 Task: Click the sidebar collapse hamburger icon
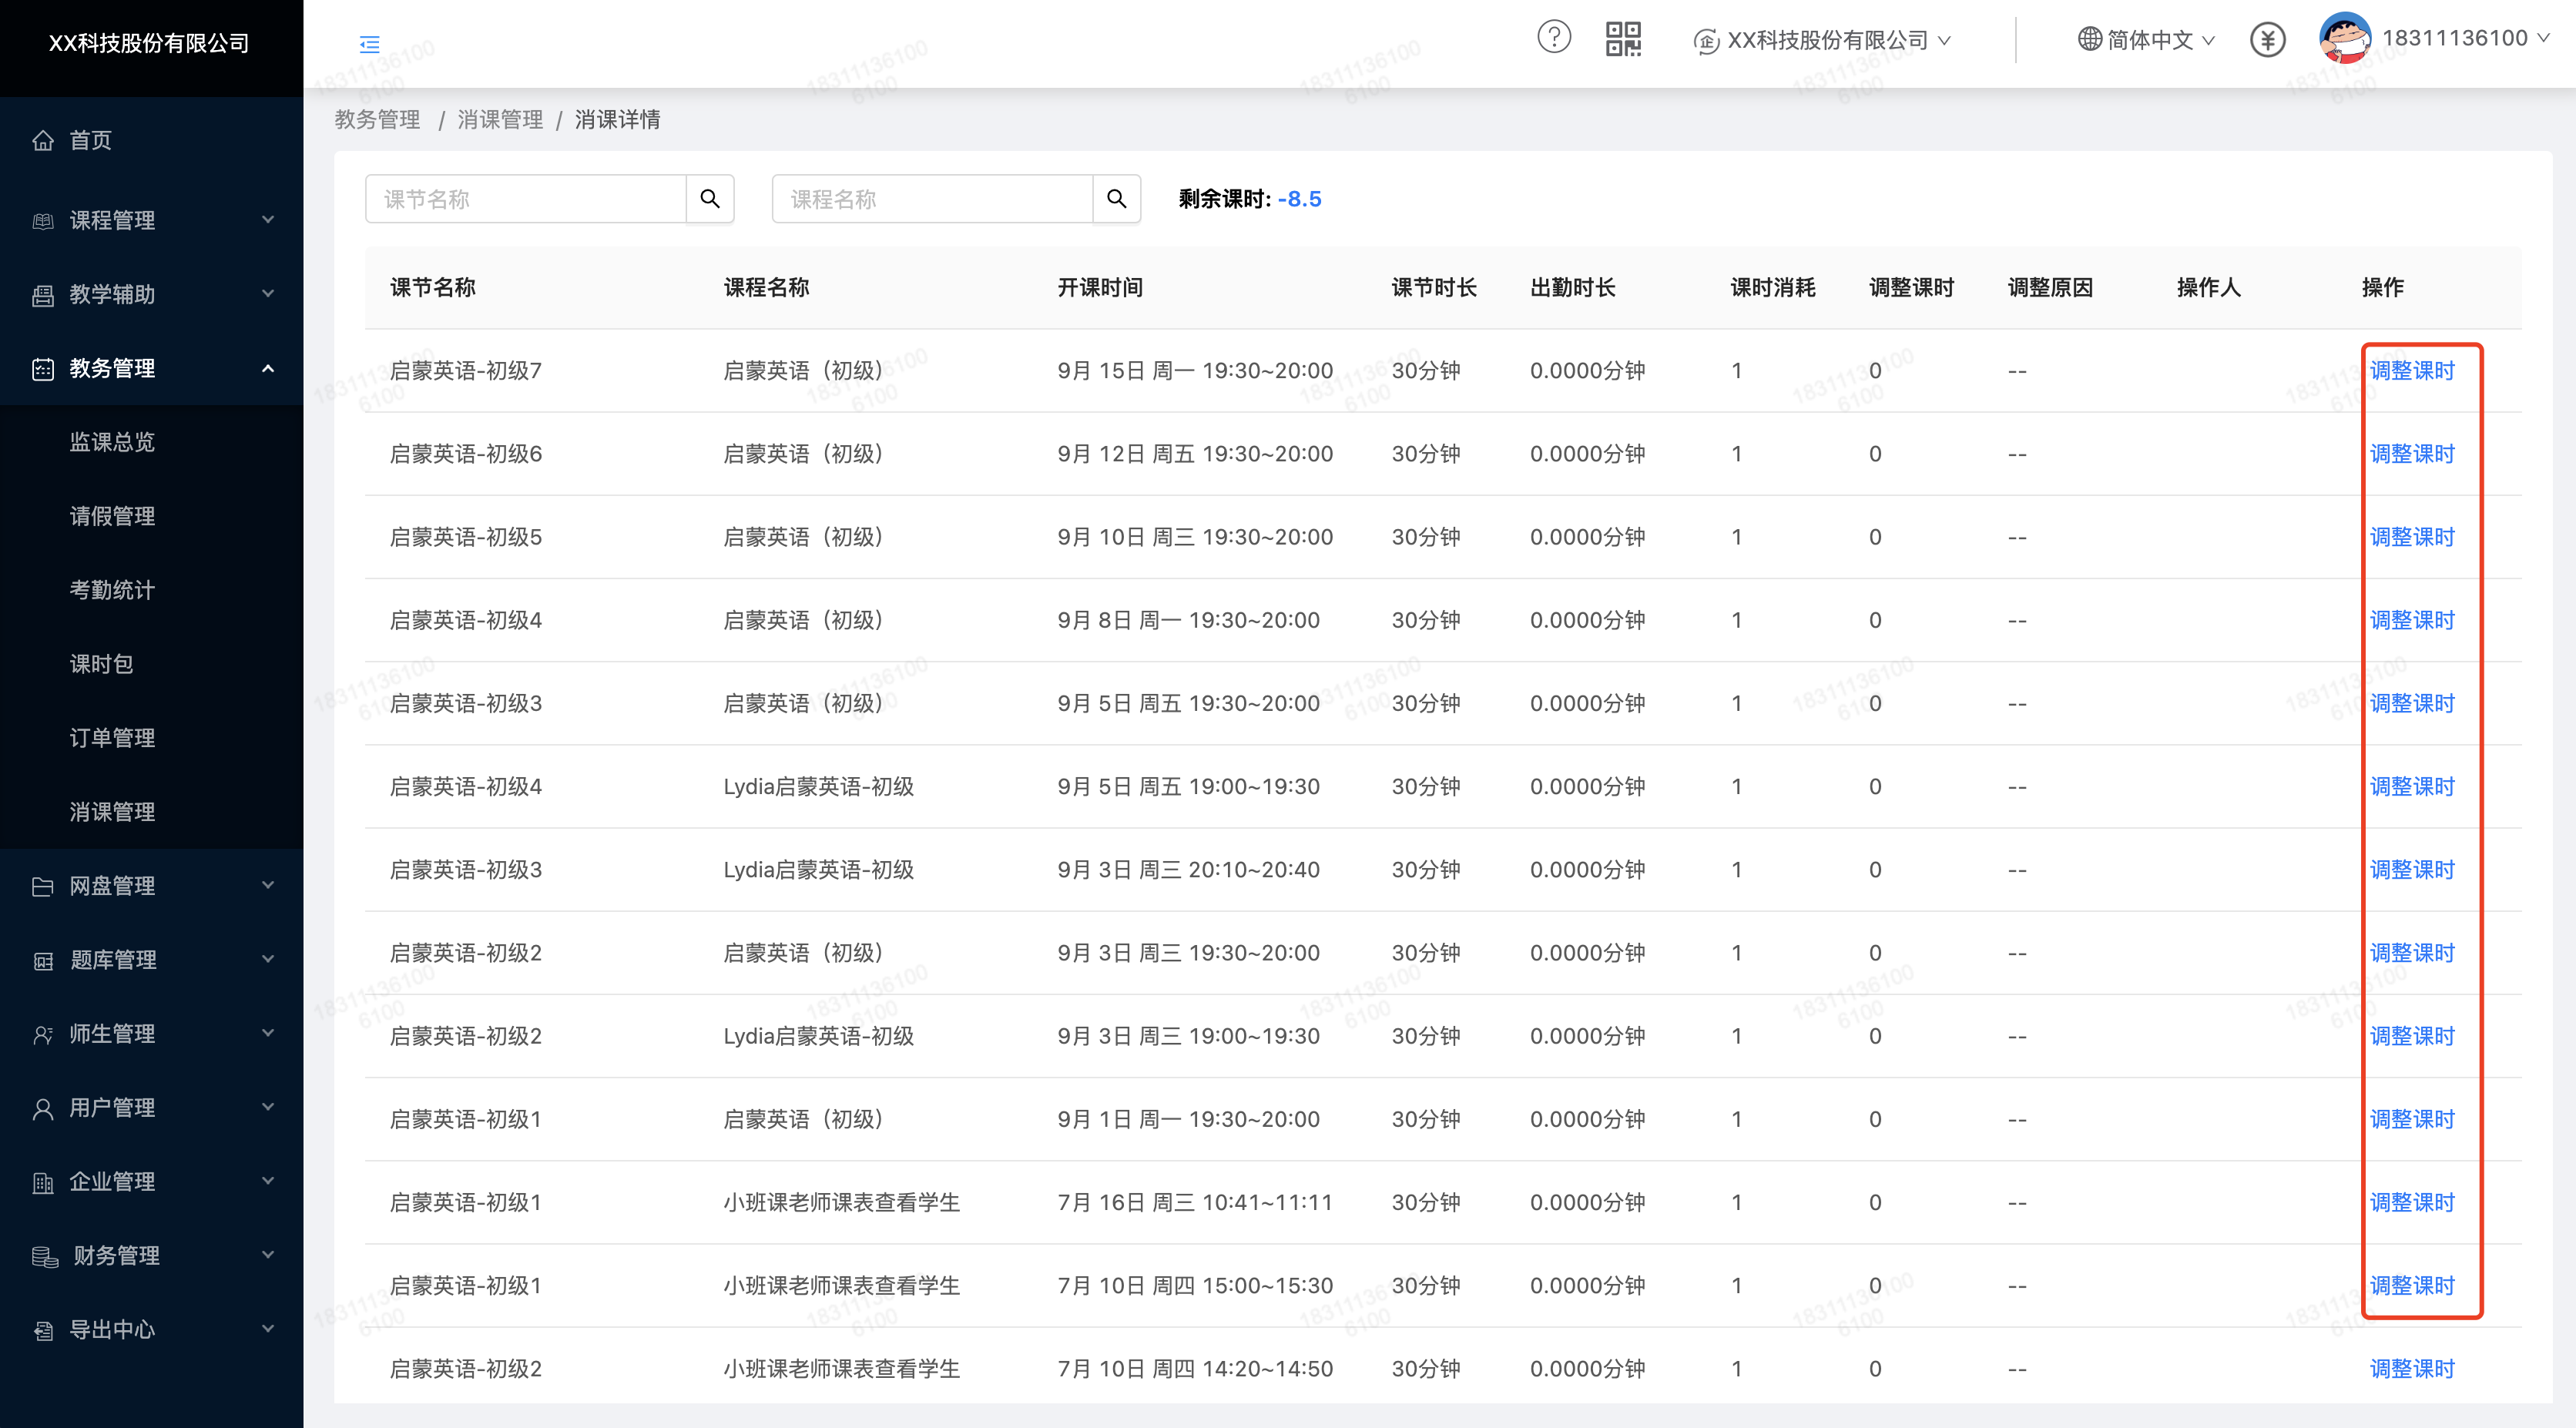(369, 44)
